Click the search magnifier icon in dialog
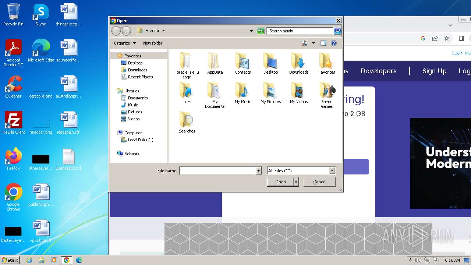This screenshot has width=471, height=265. point(337,31)
